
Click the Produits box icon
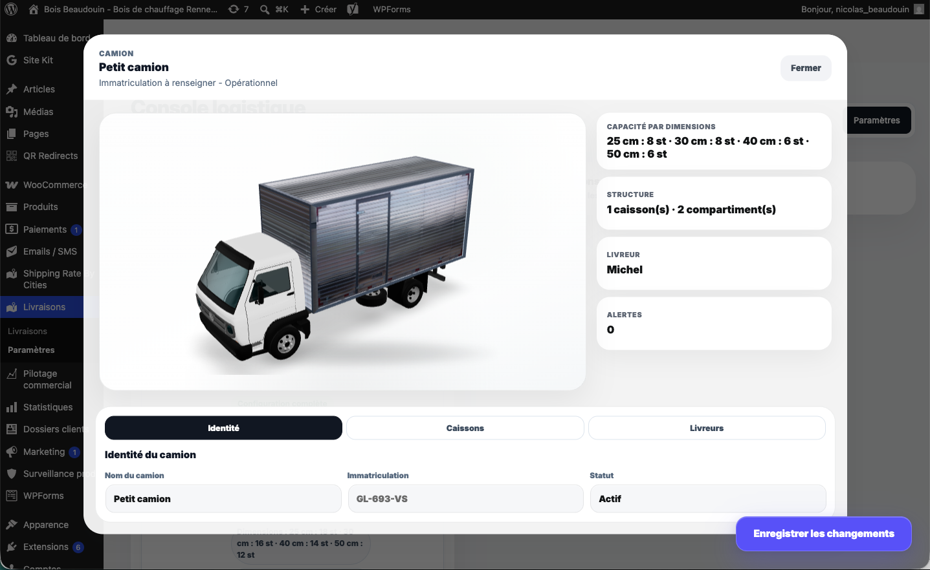click(12, 207)
